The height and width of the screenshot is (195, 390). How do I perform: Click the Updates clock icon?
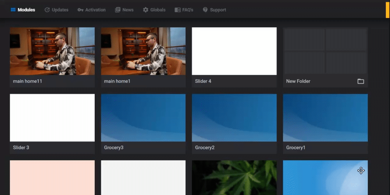pyautogui.click(x=47, y=10)
